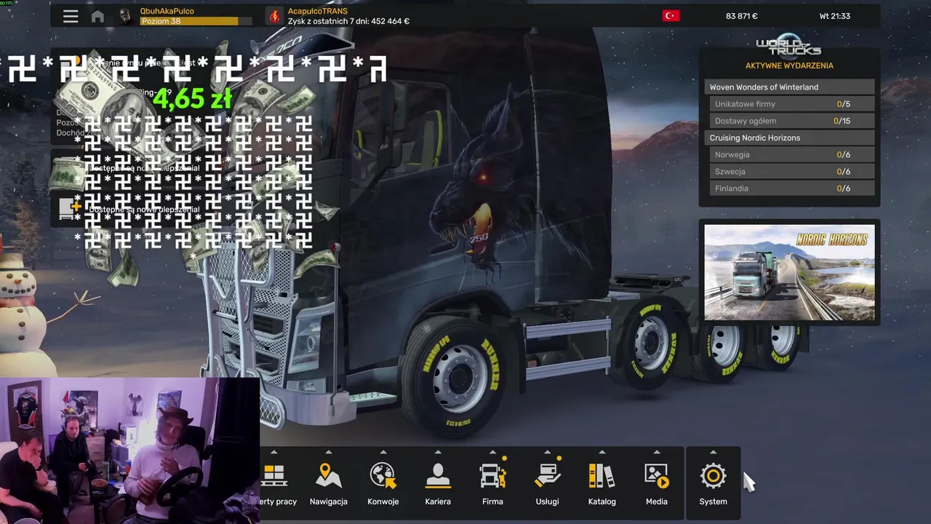931x524 pixels.
Task: Open Cruising Nordic Horizons event
Action: click(x=790, y=138)
